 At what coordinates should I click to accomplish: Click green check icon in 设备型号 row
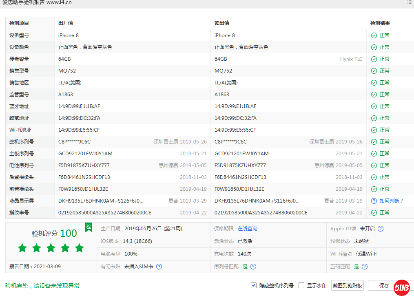(x=374, y=35)
